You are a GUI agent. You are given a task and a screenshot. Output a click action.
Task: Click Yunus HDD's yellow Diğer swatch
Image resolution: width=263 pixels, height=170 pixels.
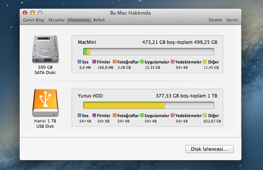coord(205,115)
